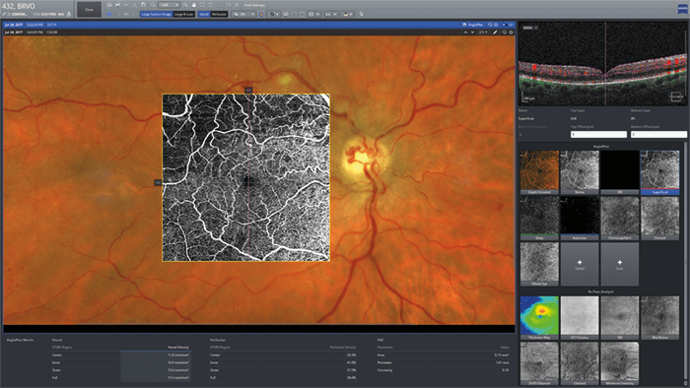Select the Vessel overlay mode
The image size is (690, 388).
204,14
